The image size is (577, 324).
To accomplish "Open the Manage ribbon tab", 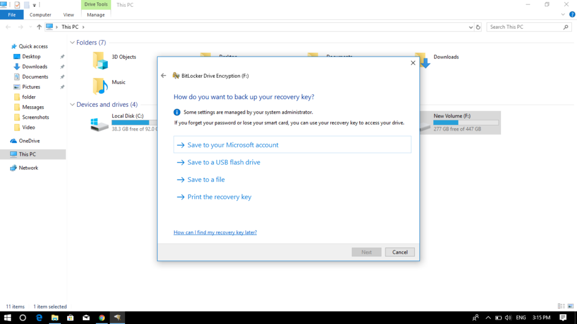I will coord(96,15).
